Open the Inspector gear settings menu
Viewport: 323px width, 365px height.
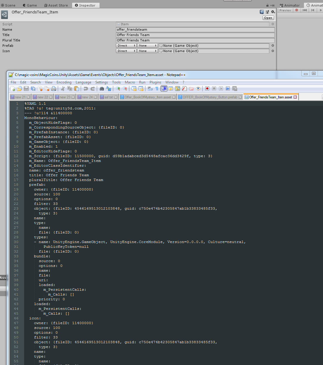tap(273, 12)
